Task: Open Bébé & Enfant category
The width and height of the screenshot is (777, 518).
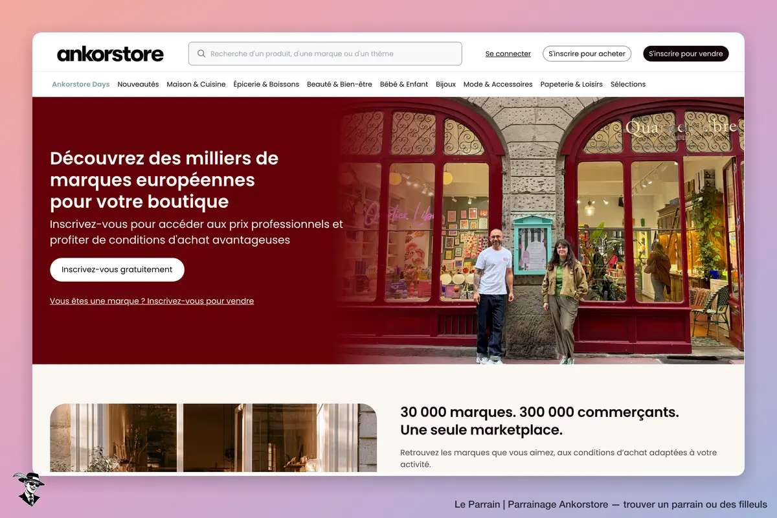Action: point(404,84)
